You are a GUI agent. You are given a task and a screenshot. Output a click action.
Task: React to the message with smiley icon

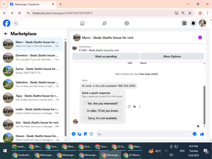[129, 106]
